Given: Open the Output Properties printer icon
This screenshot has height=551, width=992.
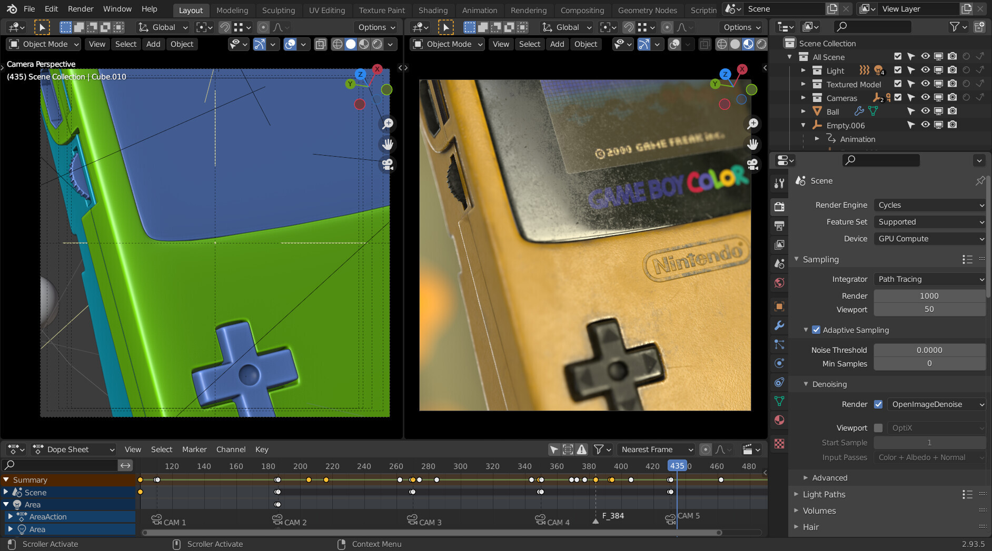Looking at the screenshot, I should tap(779, 226).
